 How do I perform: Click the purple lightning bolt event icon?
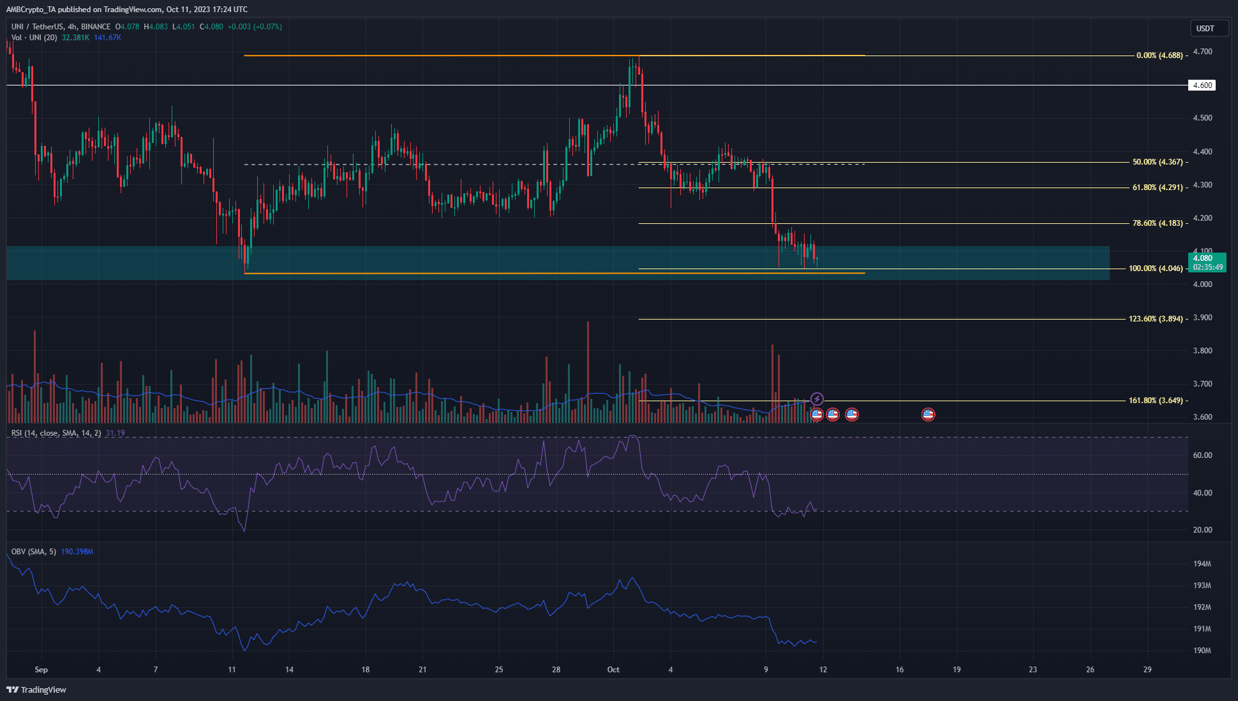[x=817, y=399]
